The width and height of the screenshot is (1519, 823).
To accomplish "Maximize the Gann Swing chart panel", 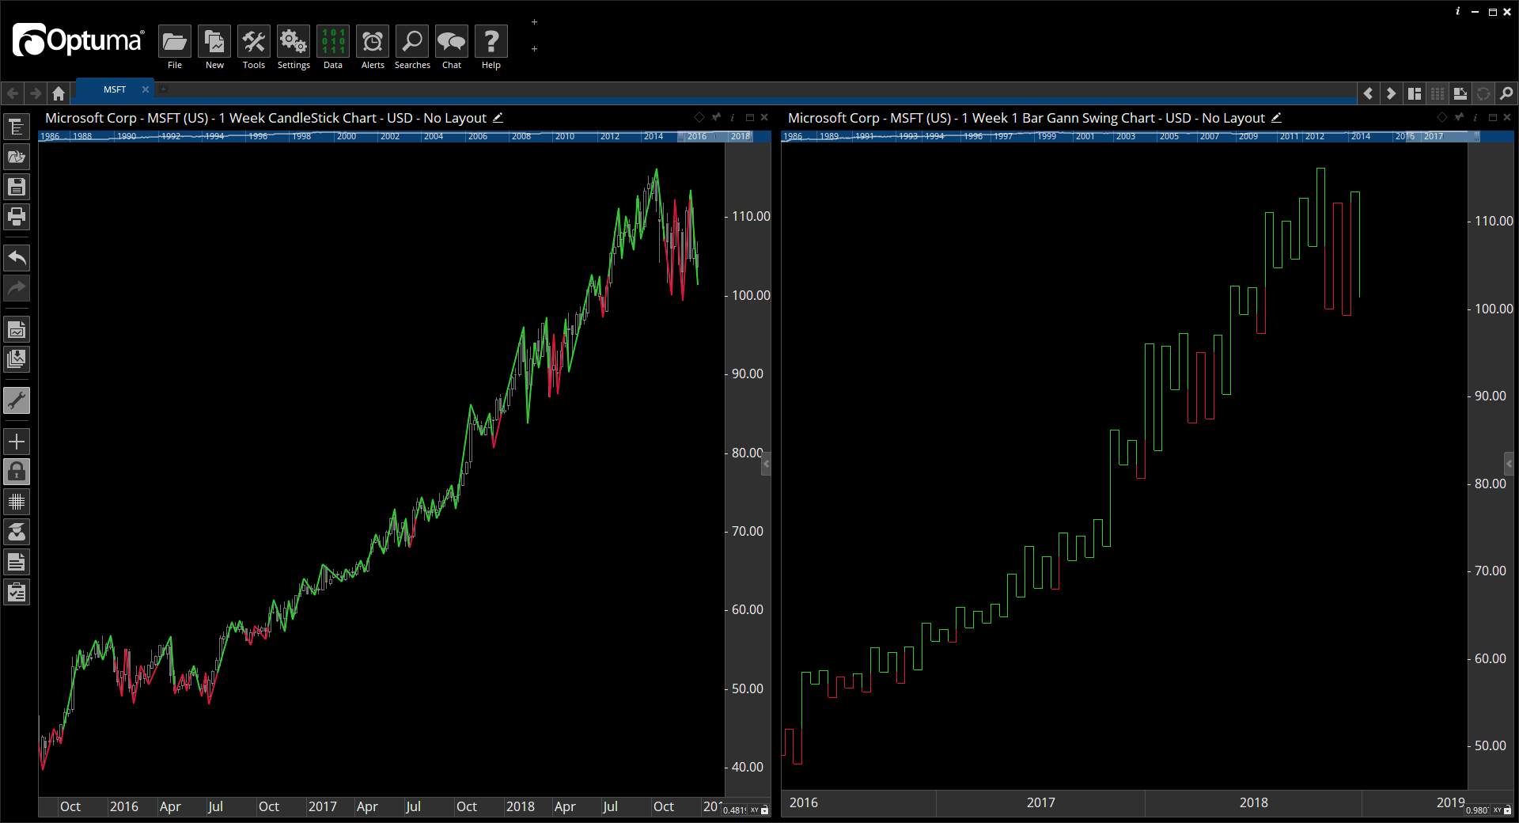I will tap(1492, 117).
